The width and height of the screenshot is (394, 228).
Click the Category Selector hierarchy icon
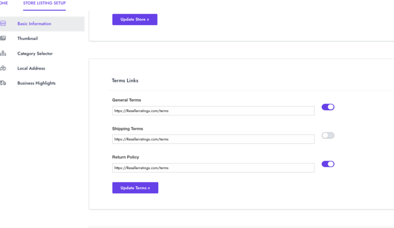click(x=3, y=53)
